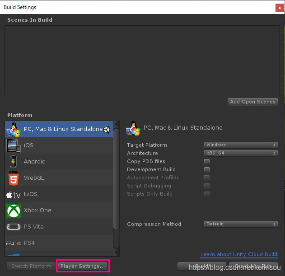Viewport: 285px width, 276px height.
Task: Click the platform list scroll down arrow
Action: click(117, 253)
